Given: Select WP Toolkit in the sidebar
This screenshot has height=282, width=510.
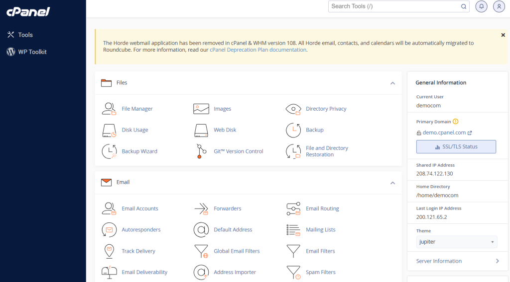Looking at the screenshot, I should pyautogui.click(x=27, y=52).
